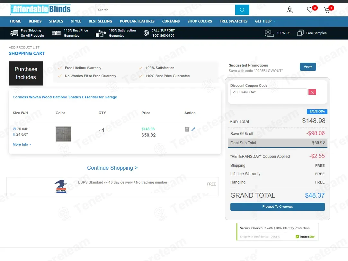Edit the cart item with pencil icon
Image resolution: width=348 pixels, height=261 pixels.
tap(193, 129)
